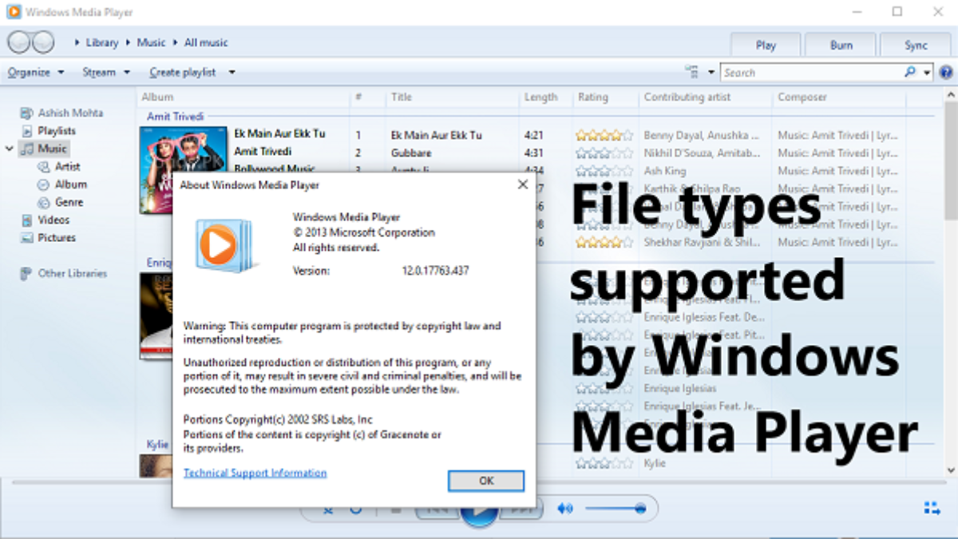This screenshot has width=958, height=539.
Task: Select the Album disc icon in sidebar
Action: (45, 184)
